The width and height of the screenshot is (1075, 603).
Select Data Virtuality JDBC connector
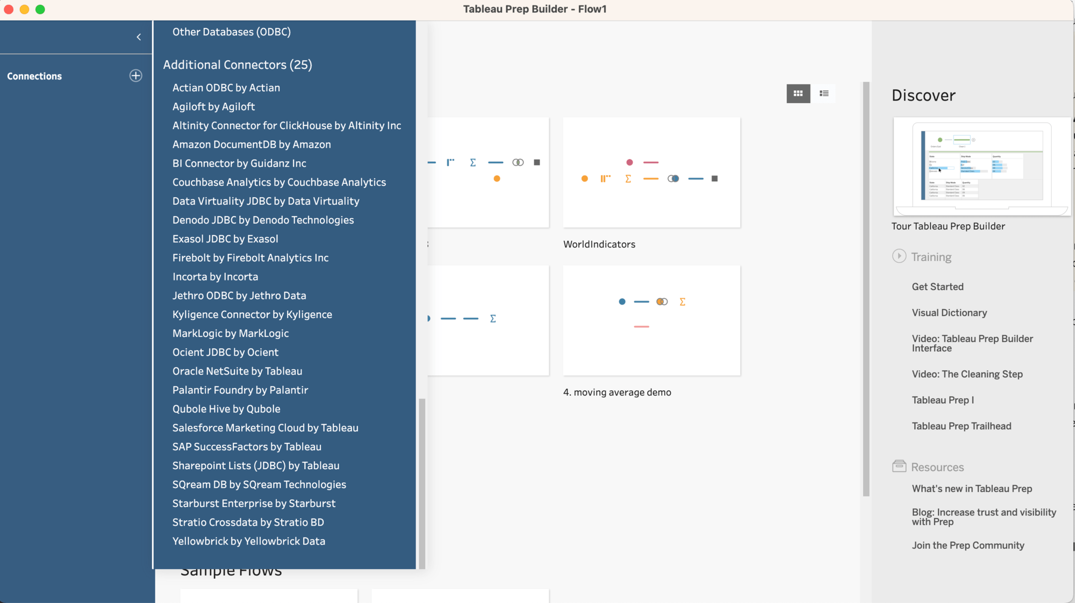[x=266, y=201]
